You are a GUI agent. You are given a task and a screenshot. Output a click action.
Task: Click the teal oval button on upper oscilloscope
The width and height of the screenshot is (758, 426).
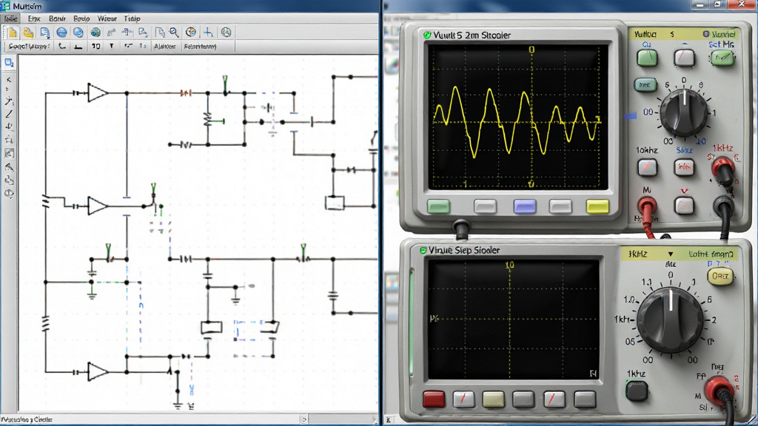click(645, 85)
